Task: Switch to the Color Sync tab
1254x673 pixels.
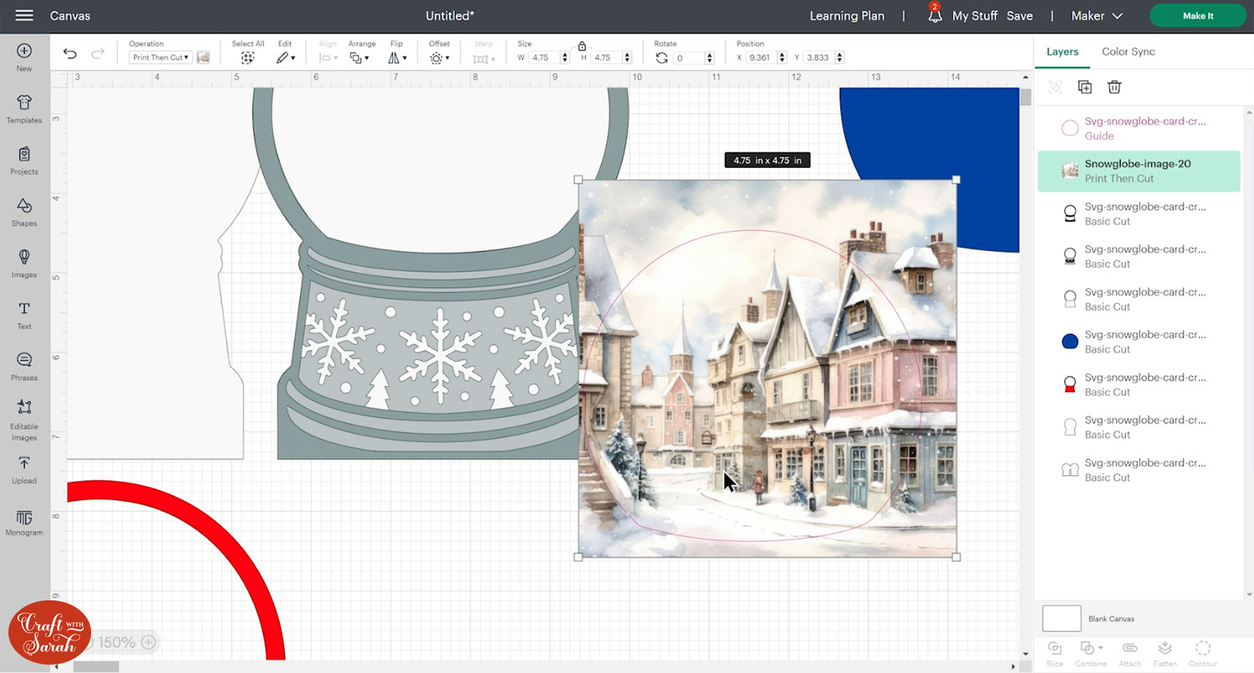Action: click(1128, 52)
